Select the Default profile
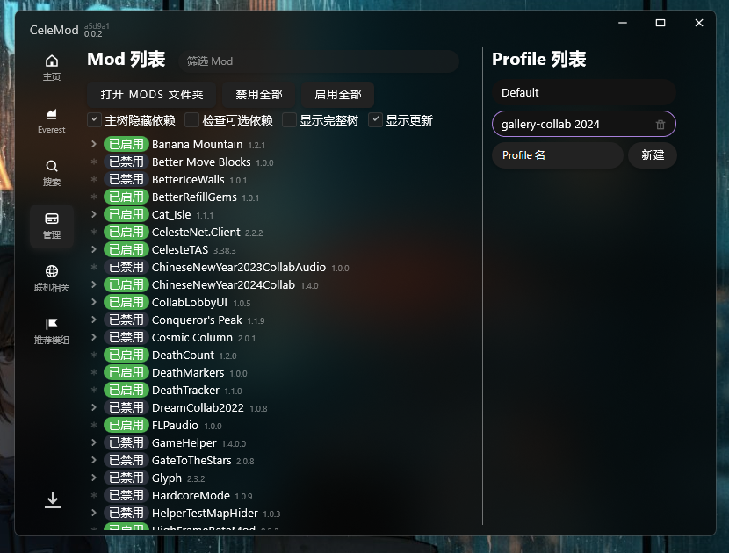The height and width of the screenshot is (553, 729). (583, 93)
